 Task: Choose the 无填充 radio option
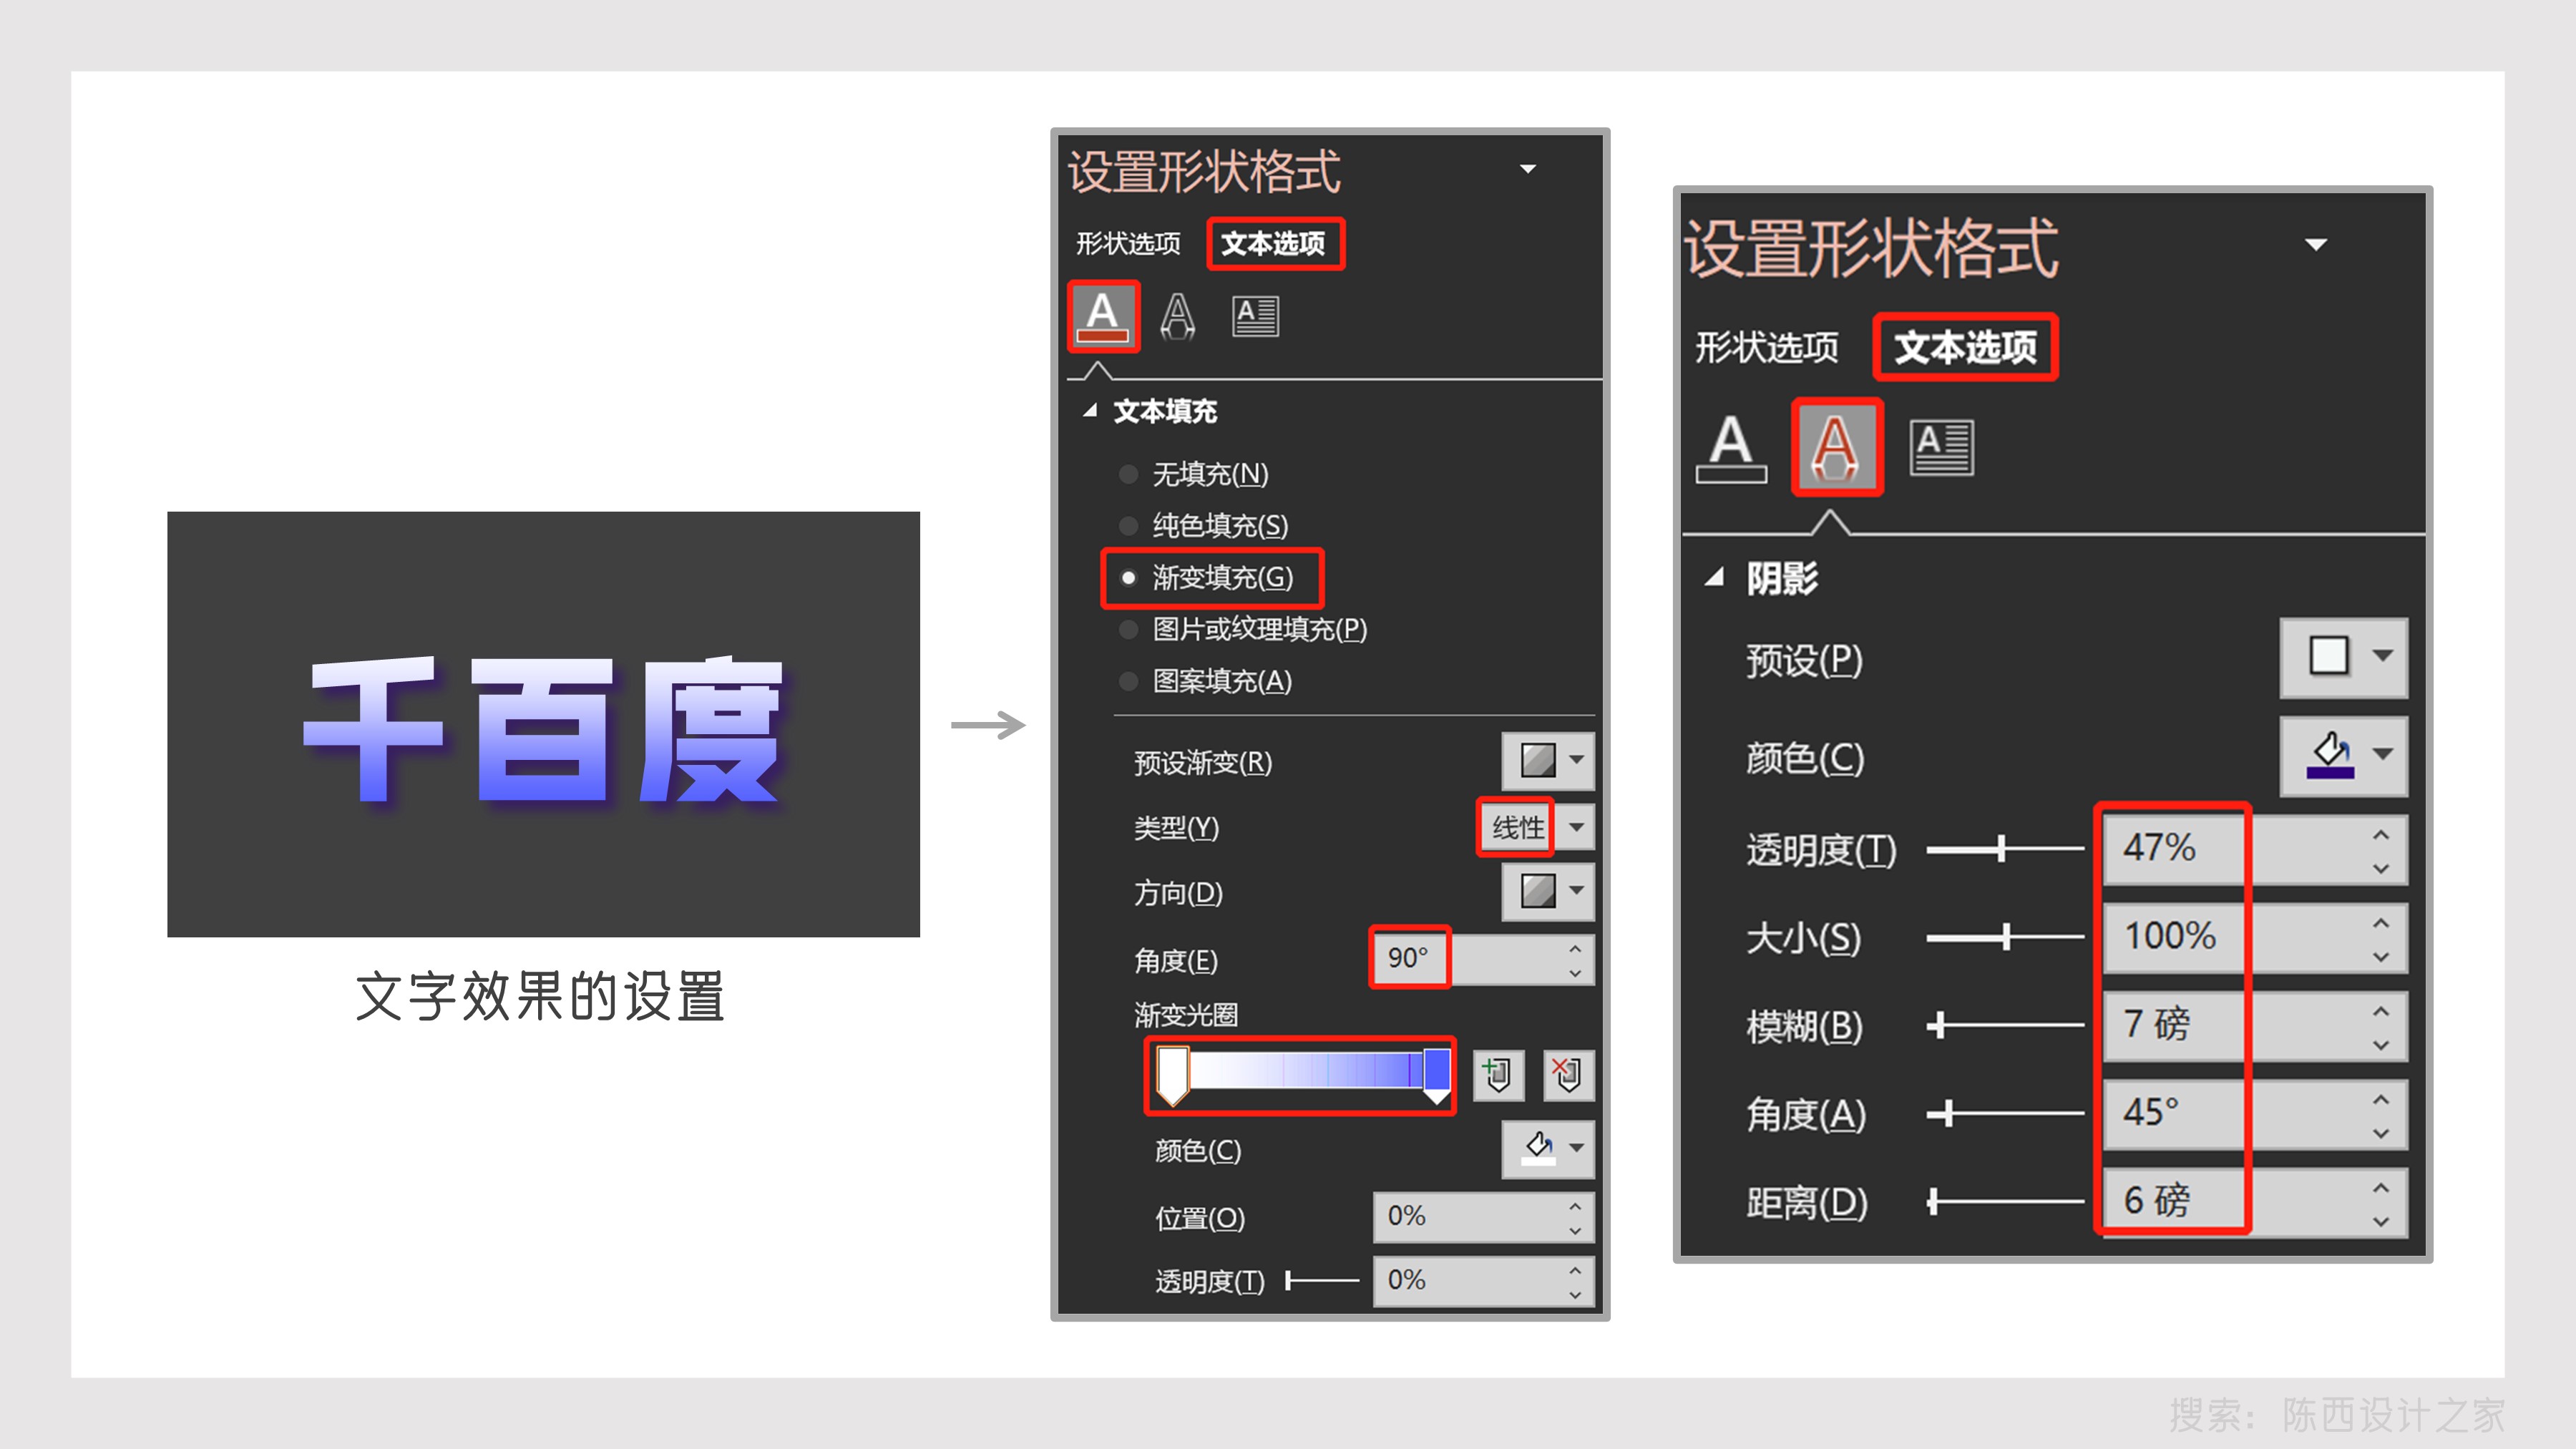(x=1129, y=475)
